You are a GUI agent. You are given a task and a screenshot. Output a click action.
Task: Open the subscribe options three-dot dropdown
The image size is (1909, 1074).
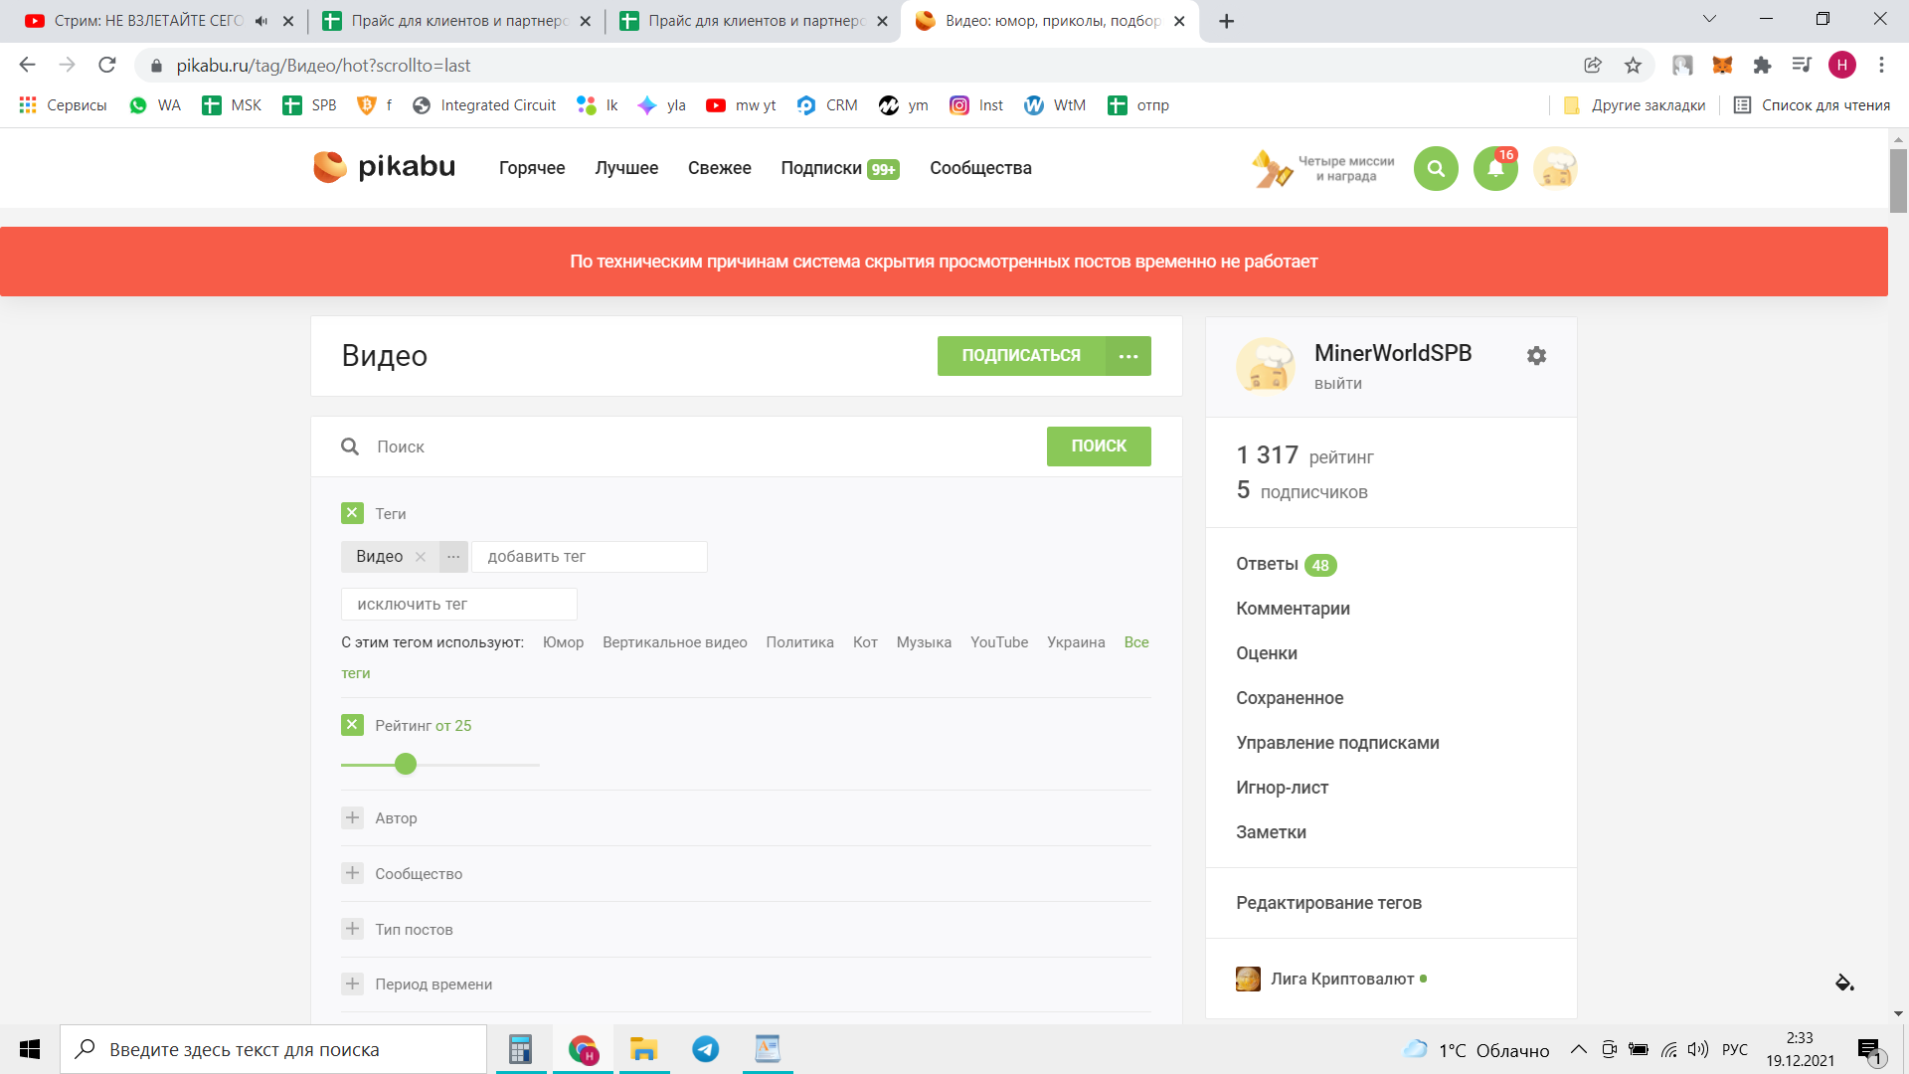(1128, 356)
